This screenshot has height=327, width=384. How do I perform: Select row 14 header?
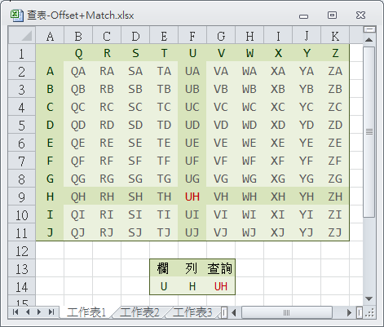pos(22,286)
